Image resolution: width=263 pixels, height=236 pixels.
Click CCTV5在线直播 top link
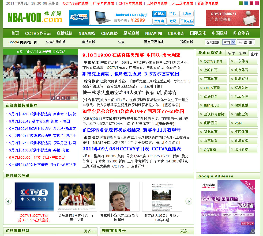pos(76,3)
